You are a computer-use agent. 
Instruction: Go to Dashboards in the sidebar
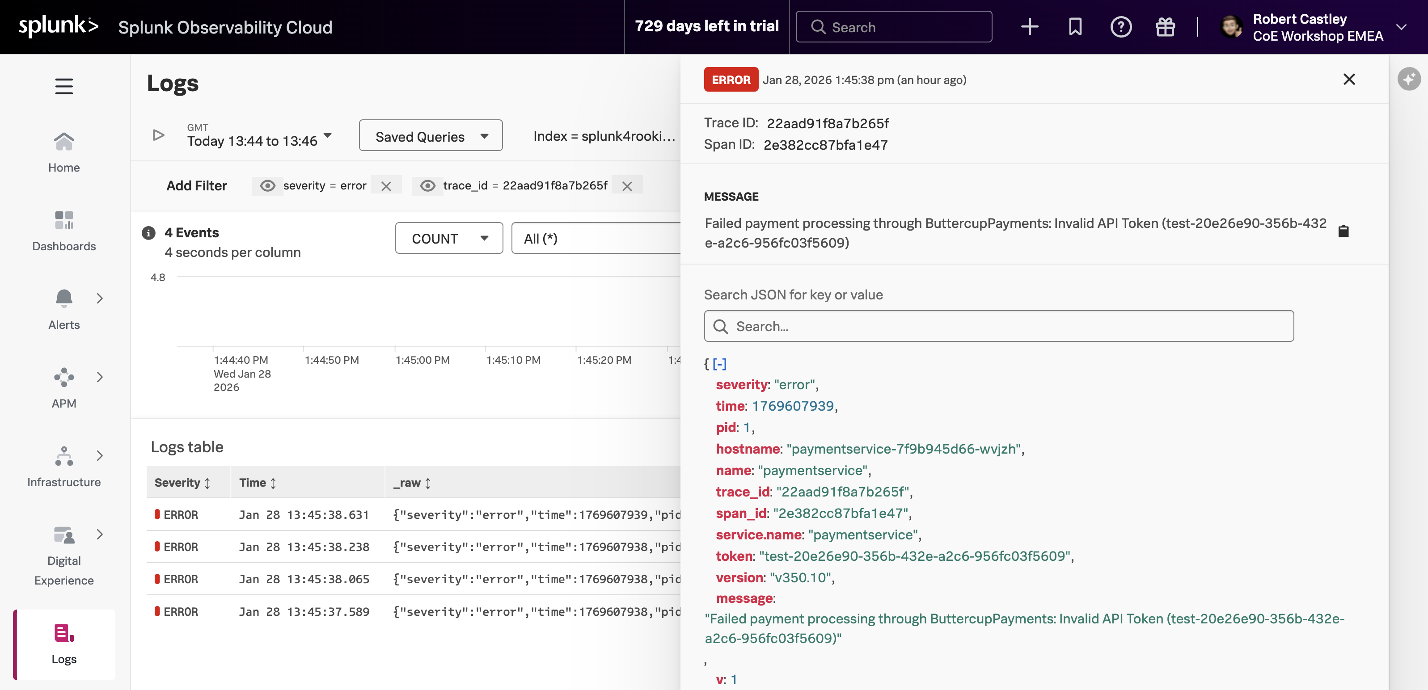64,230
